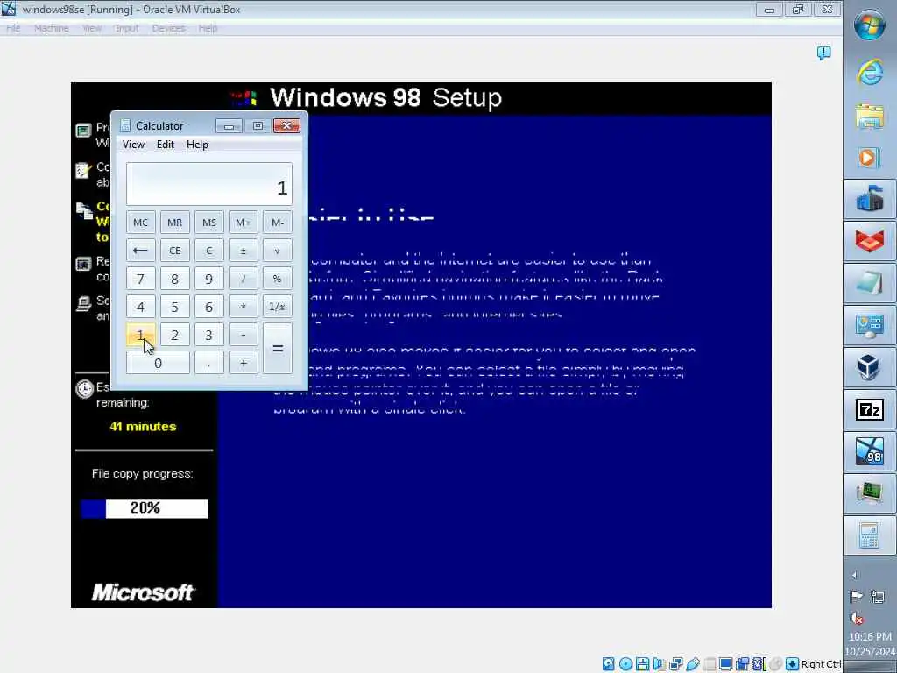Click the multiply button
Viewport: 897px width, 673px height.
(244, 307)
